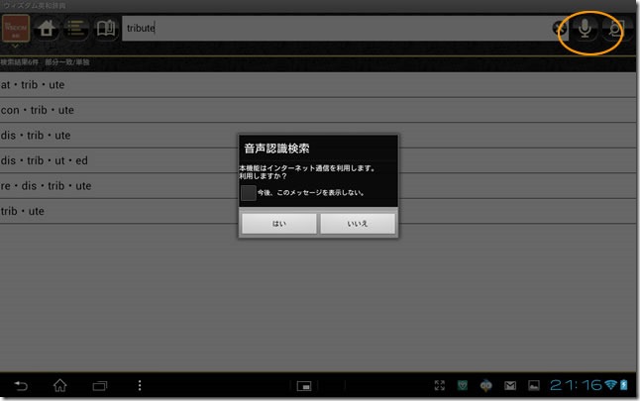Tap the battery charging icon
640x401 pixels.
[624, 385]
